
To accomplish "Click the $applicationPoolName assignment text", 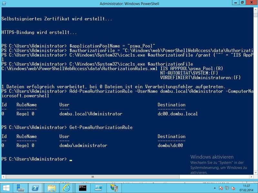I will tap(112, 46).
